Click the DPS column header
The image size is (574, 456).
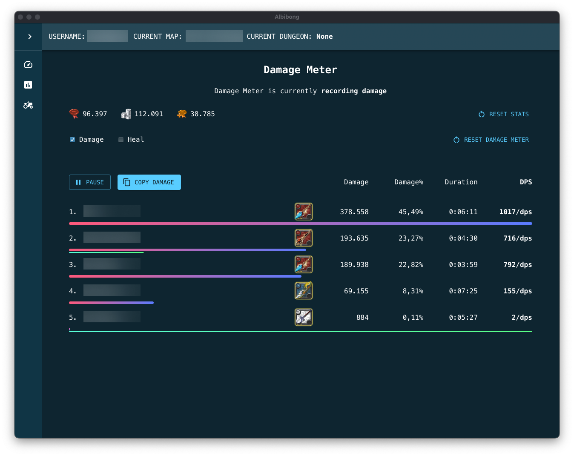(526, 182)
